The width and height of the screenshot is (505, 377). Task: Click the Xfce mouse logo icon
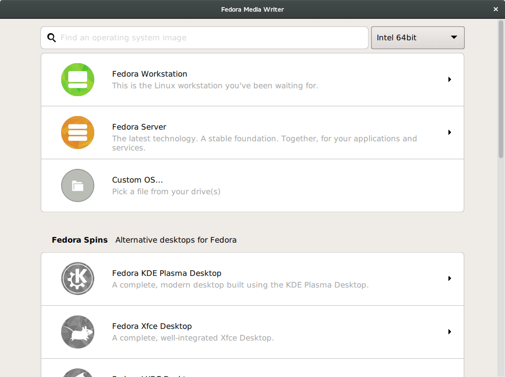(77, 332)
